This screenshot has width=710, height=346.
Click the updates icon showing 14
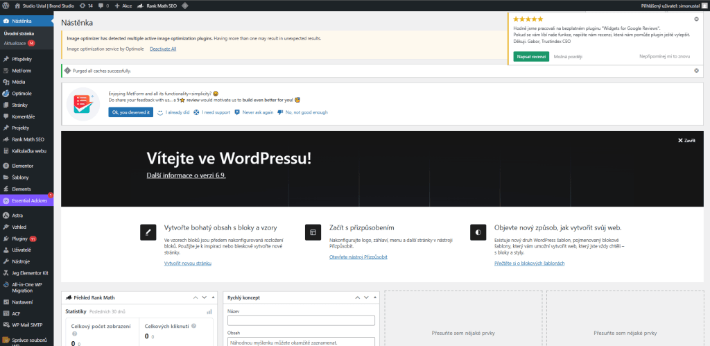86,6
